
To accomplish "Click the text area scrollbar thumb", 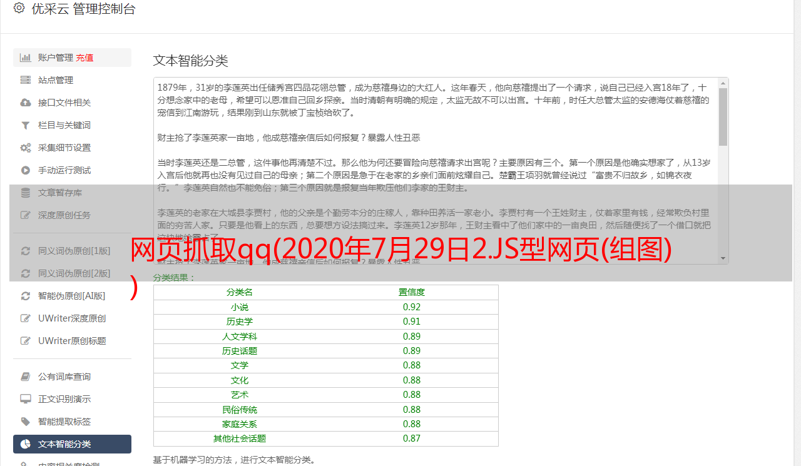I will coord(723,116).
